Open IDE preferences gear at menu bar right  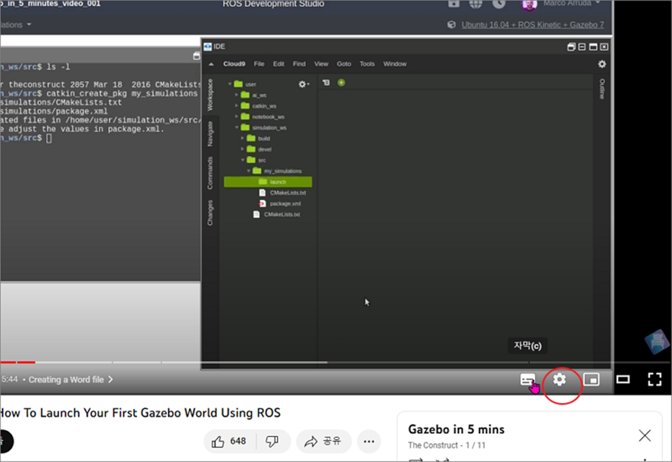point(602,64)
